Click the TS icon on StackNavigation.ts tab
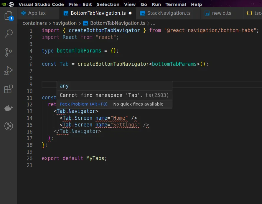This screenshot has height=204, width=262. point(143,13)
